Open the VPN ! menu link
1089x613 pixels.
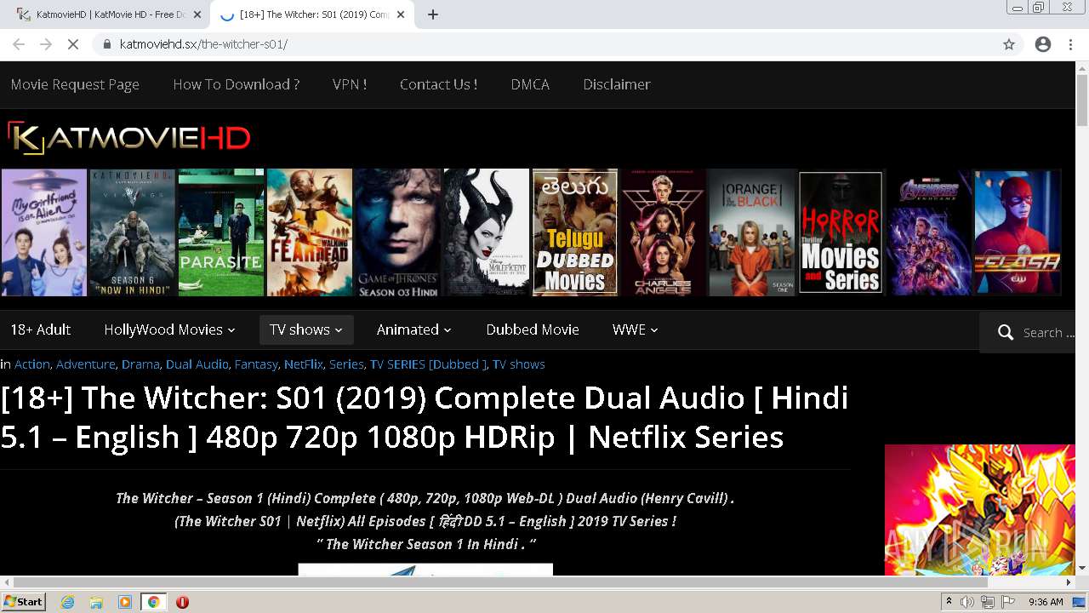point(350,84)
